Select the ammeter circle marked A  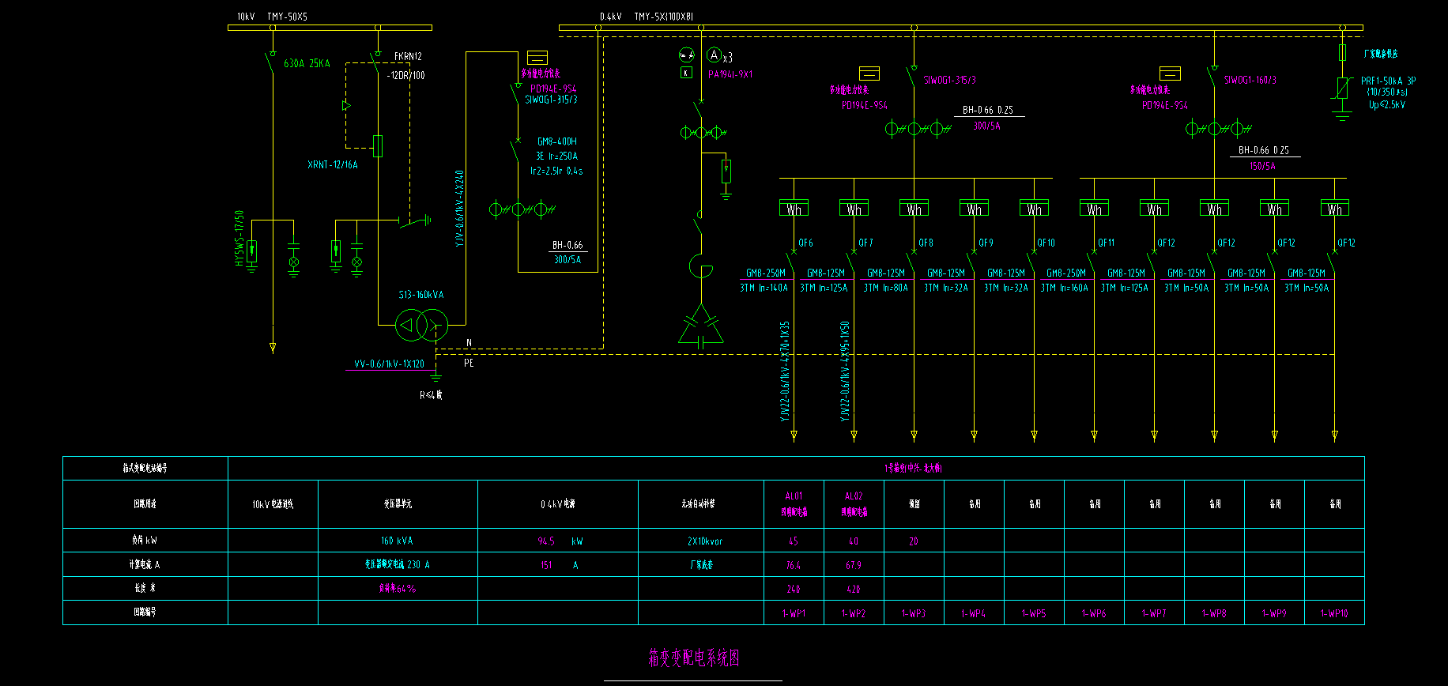point(714,55)
